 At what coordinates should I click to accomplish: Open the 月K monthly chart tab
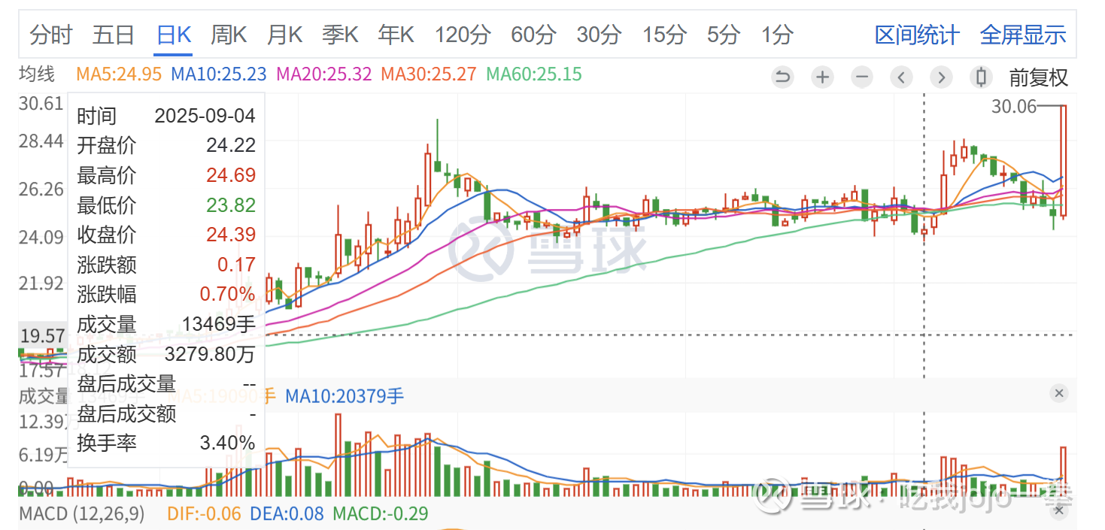284,35
